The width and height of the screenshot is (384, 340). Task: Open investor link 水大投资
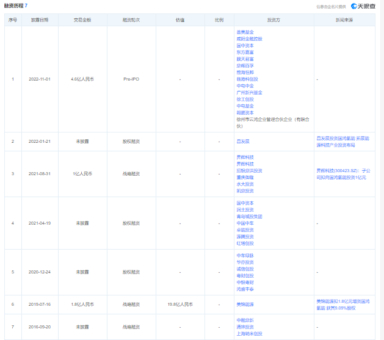point(245,184)
